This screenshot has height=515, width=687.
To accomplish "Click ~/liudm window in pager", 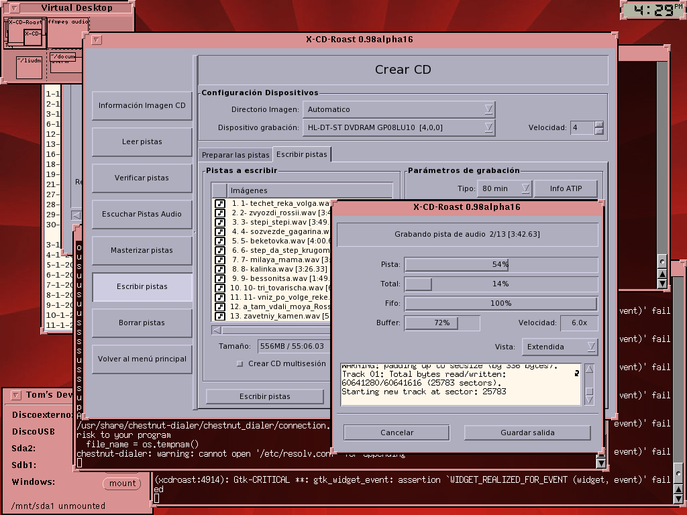I will coord(30,68).
